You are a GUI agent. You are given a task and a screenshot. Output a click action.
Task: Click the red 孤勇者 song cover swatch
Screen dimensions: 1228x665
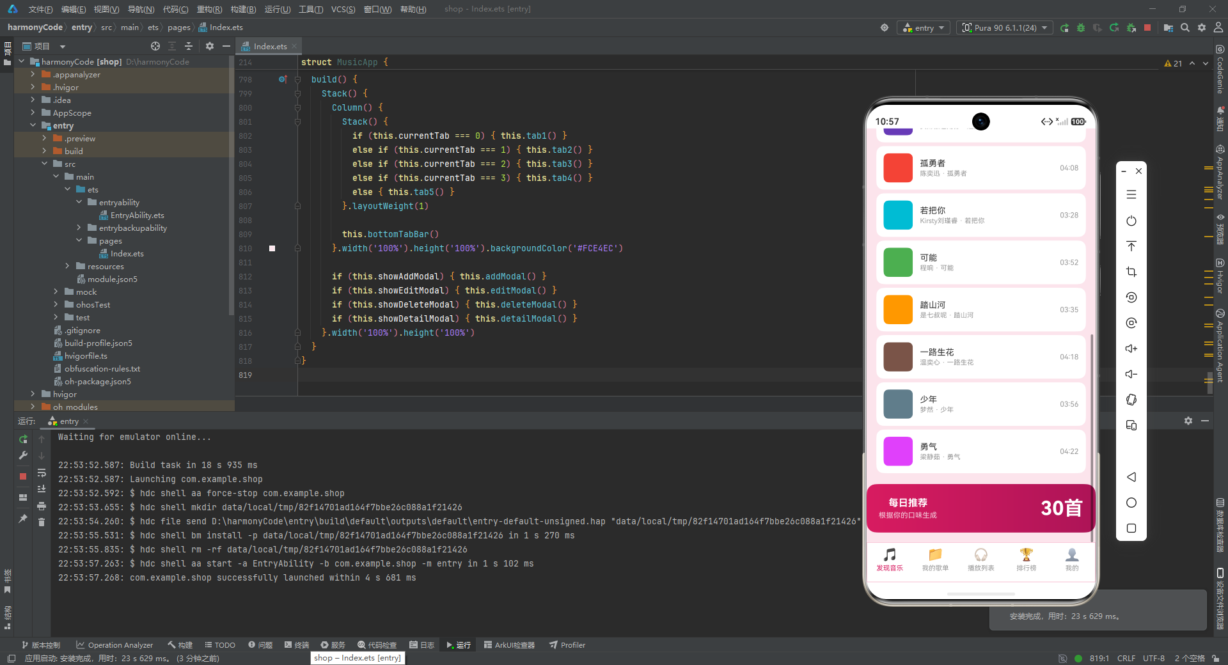tap(898, 168)
